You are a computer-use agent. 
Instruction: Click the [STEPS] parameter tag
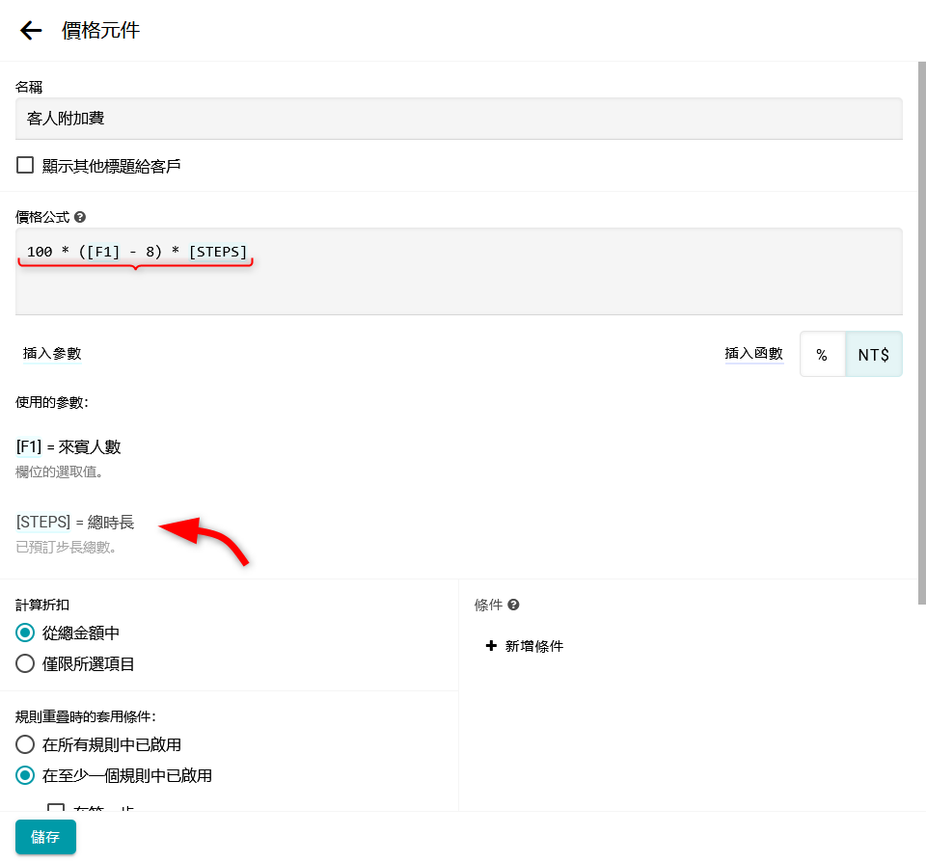tap(43, 522)
